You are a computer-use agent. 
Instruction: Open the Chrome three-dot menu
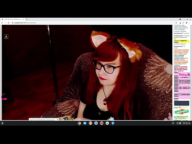coord(190,23)
